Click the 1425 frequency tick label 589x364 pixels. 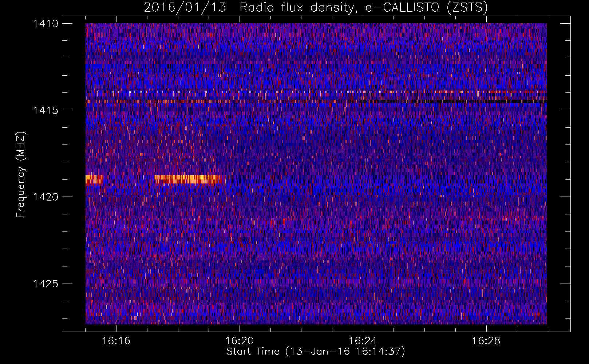(x=46, y=284)
